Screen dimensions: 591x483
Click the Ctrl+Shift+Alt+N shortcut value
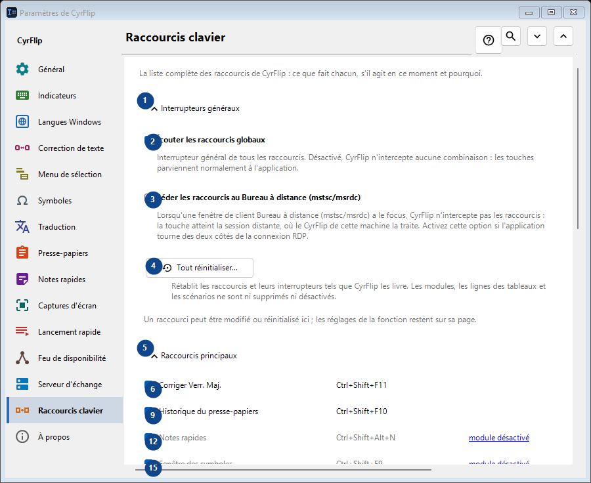tap(366, 438)
